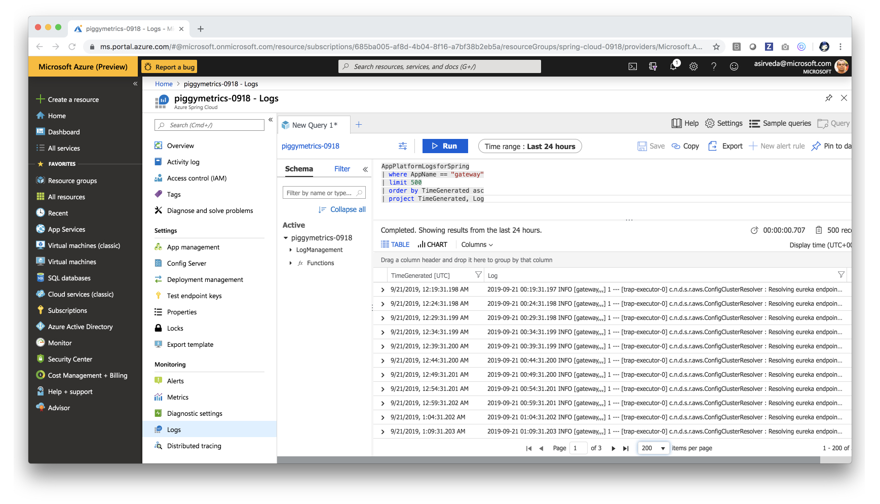Screen dimensions: 880x504
Task: Open Sample queries
Action: pyautogui.click(x=780, y=123)
